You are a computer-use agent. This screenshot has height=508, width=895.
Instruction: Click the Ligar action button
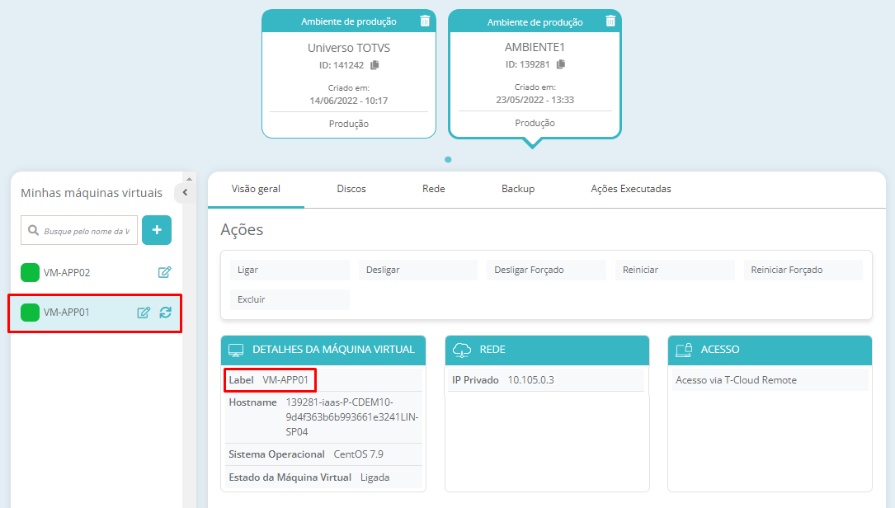point(290,270)
